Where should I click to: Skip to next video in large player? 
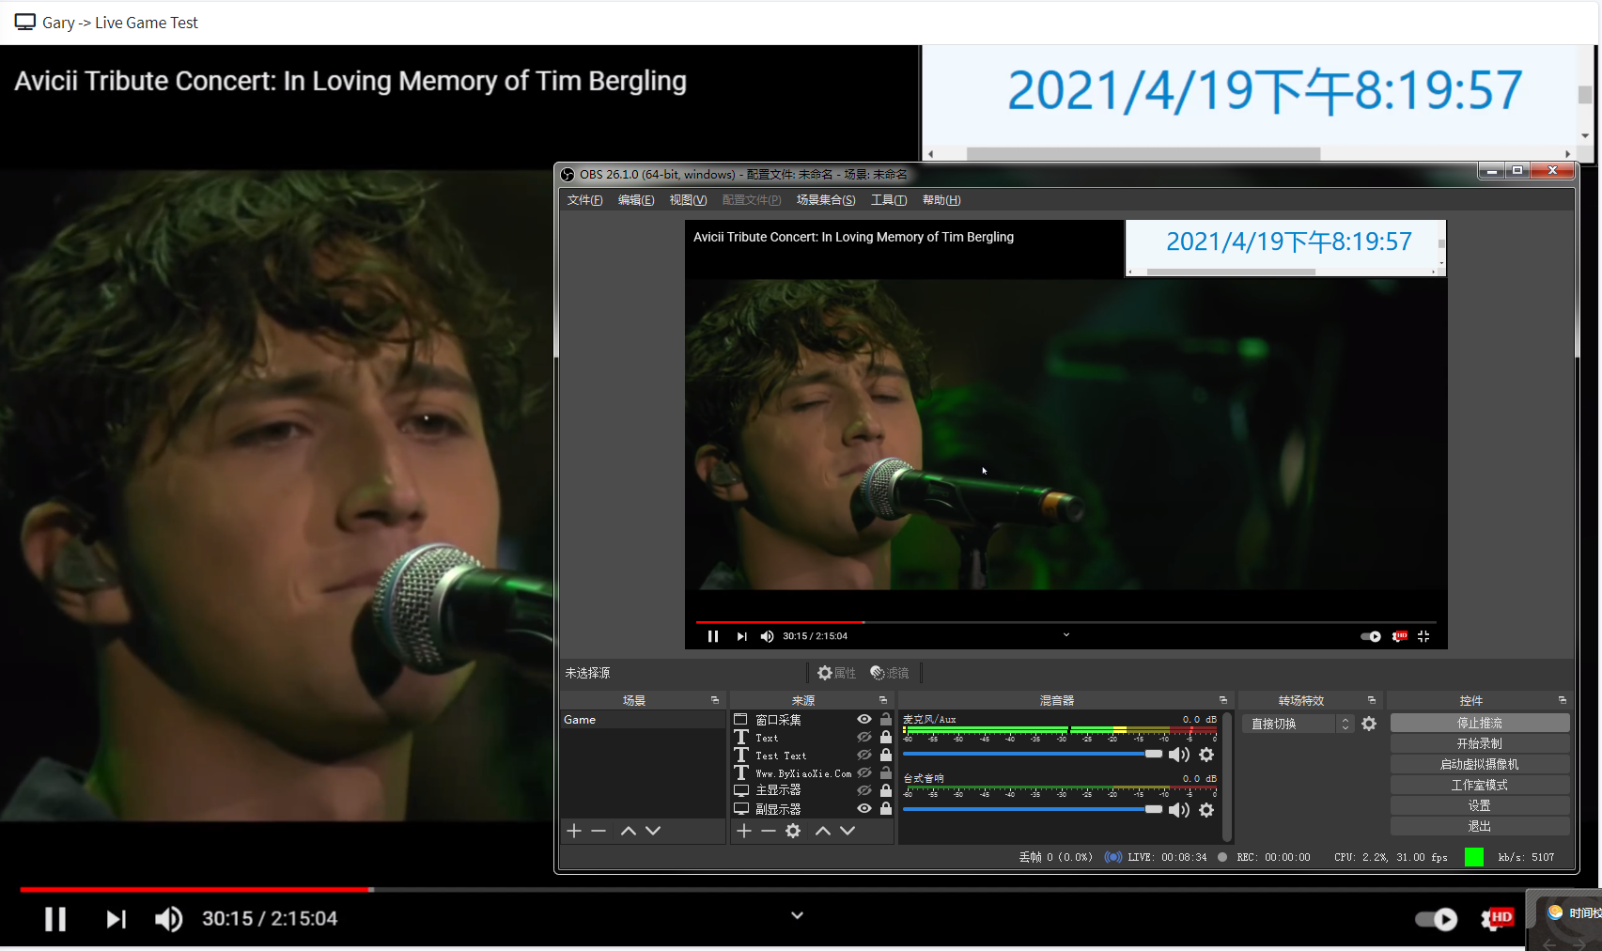(x=116, y=919)
